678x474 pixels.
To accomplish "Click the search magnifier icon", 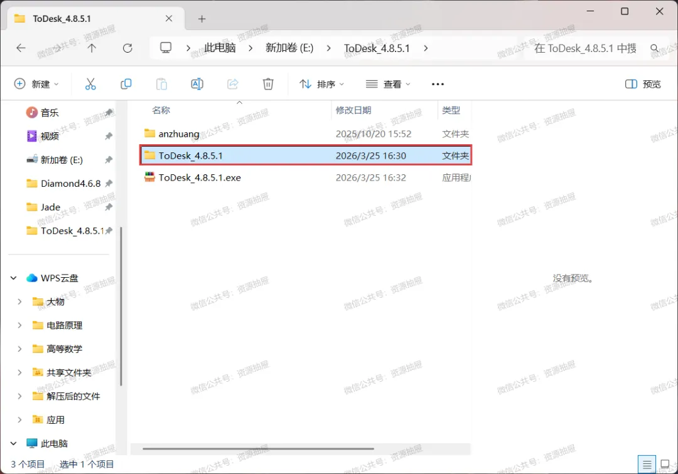I will click(655, 48).
